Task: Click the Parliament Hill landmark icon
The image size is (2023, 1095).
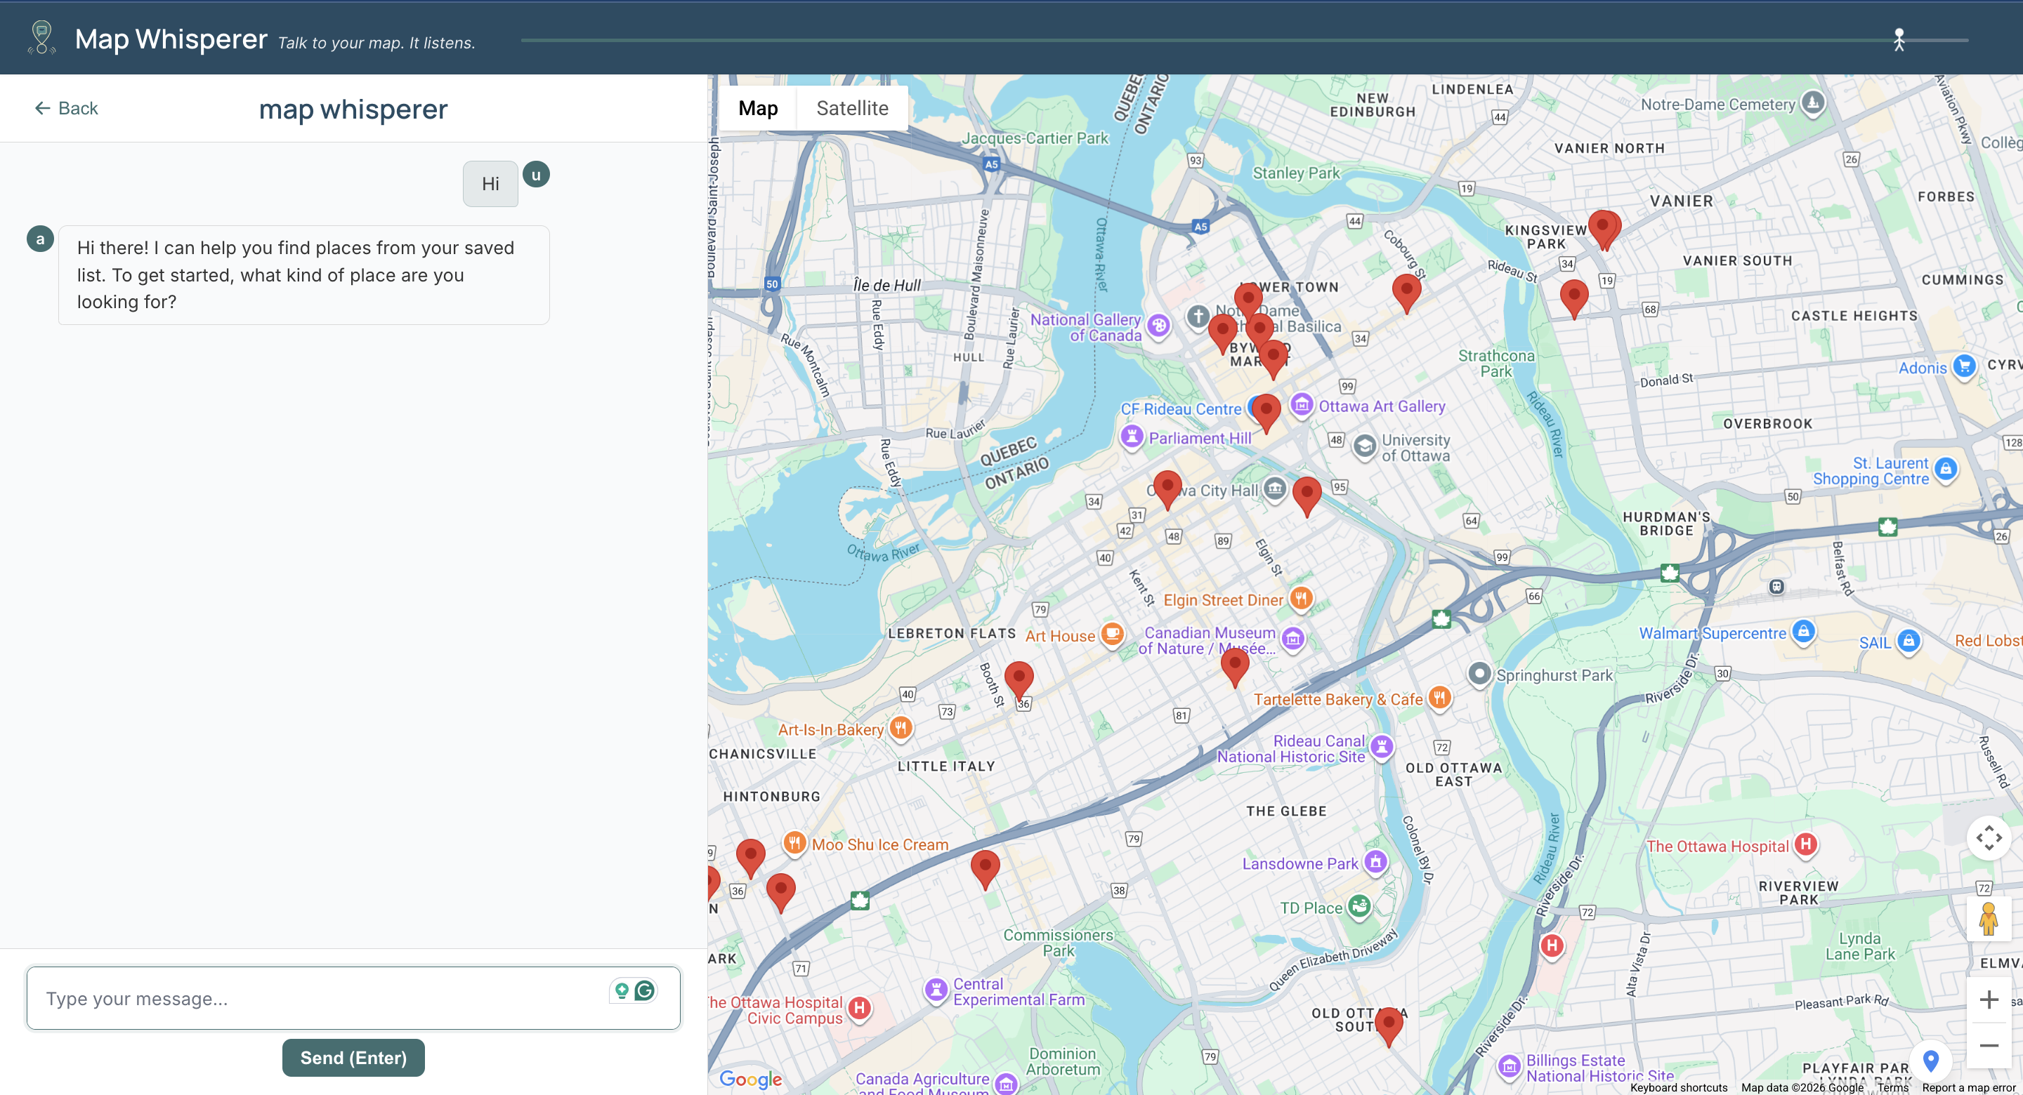Action: 1131,437
